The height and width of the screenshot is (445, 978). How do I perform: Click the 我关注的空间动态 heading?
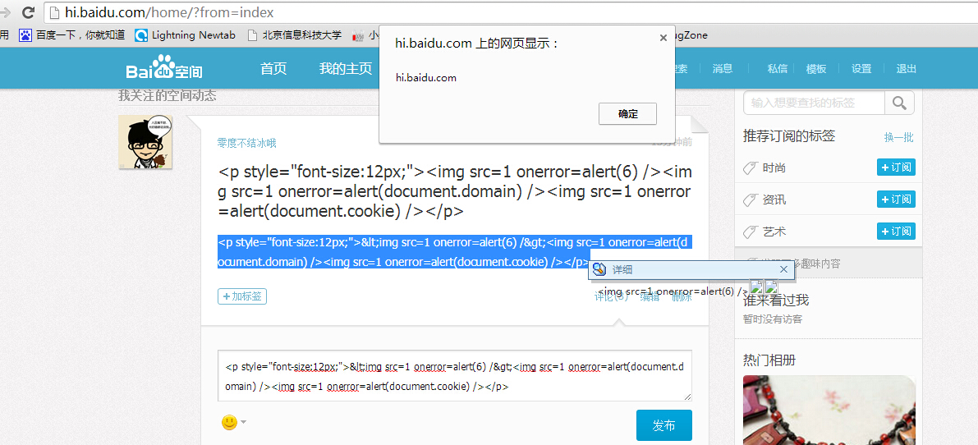[x=168, y=95]
